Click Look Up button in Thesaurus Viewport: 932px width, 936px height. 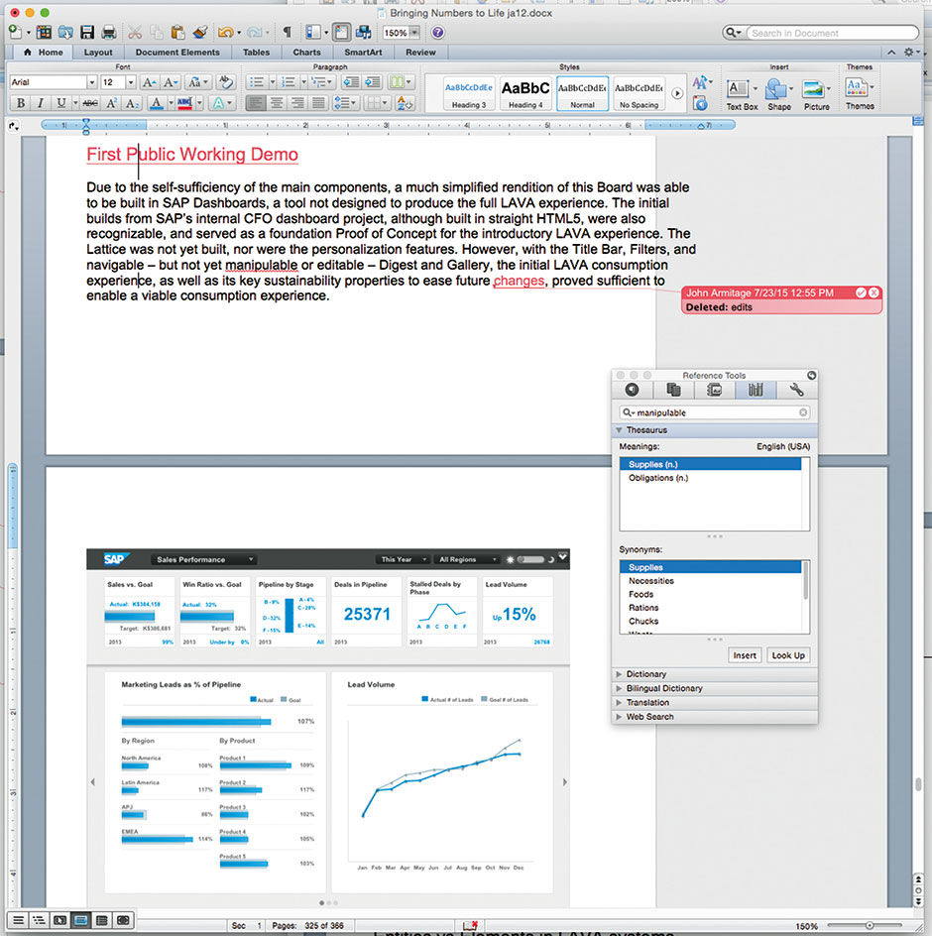(788, 655)
